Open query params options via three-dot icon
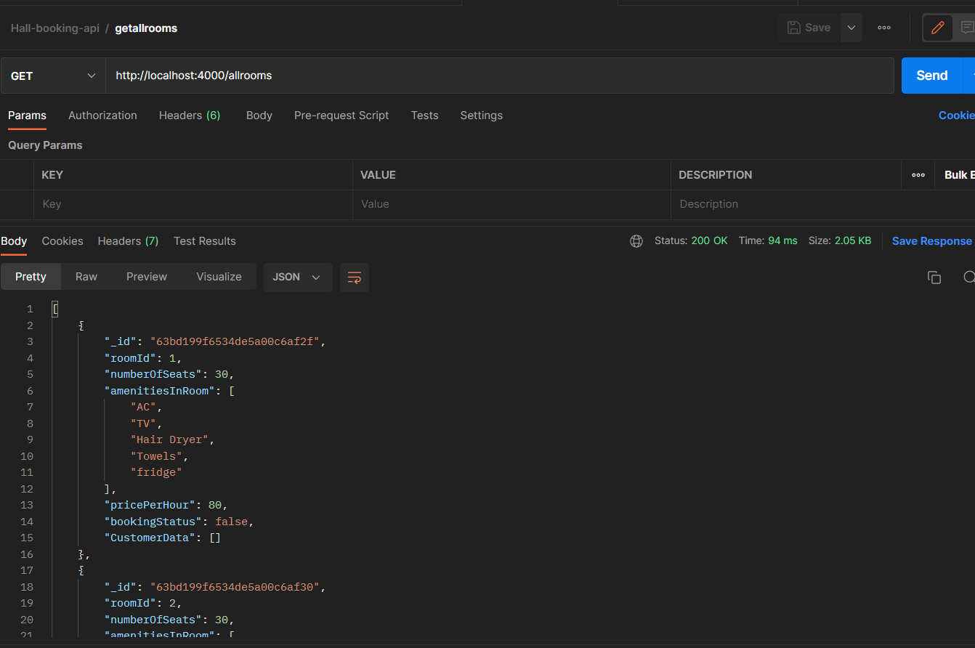Image resolution: width=975 pixels, height=648 pixels. (x=918, y=174)
